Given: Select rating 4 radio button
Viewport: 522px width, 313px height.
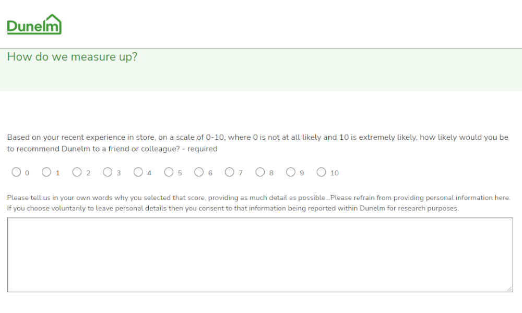Looking at the screenshot, I should (x=138, y=172).
